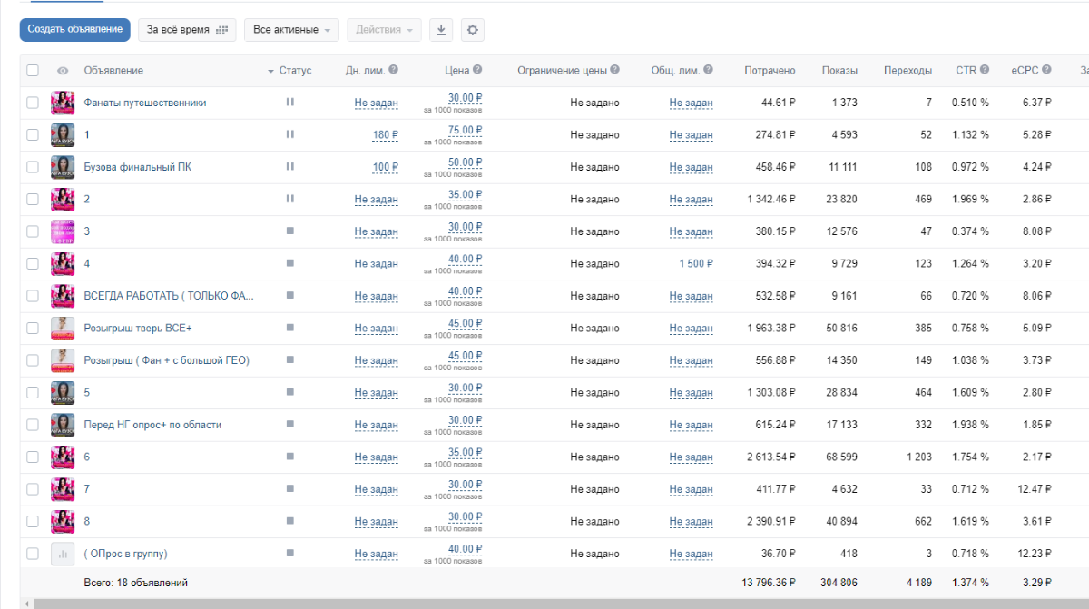Open the Все активные filter dropdown
Image resolution: width=1089 pixels, height=609 pixels.
[291, 30]
